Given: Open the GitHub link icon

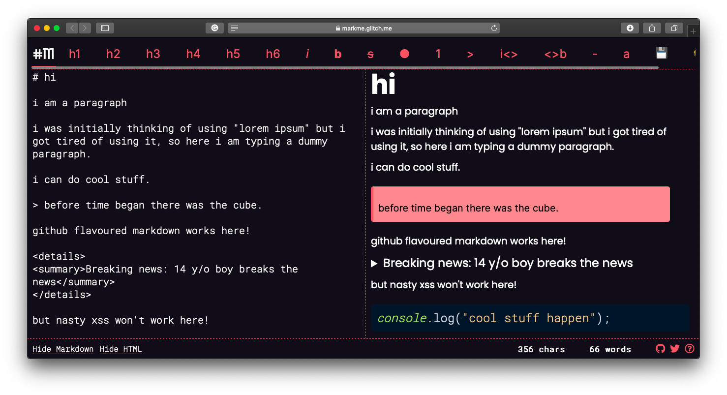Looking at the screenshot, I should coord(660,349).
